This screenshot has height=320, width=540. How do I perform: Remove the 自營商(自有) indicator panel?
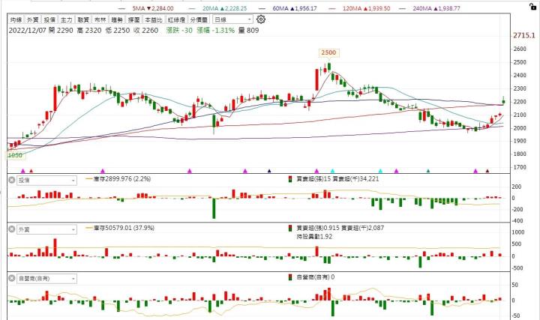coord(12,278)
